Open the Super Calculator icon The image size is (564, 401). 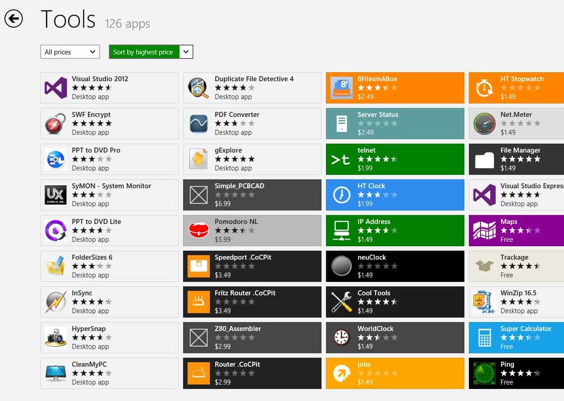485,338
